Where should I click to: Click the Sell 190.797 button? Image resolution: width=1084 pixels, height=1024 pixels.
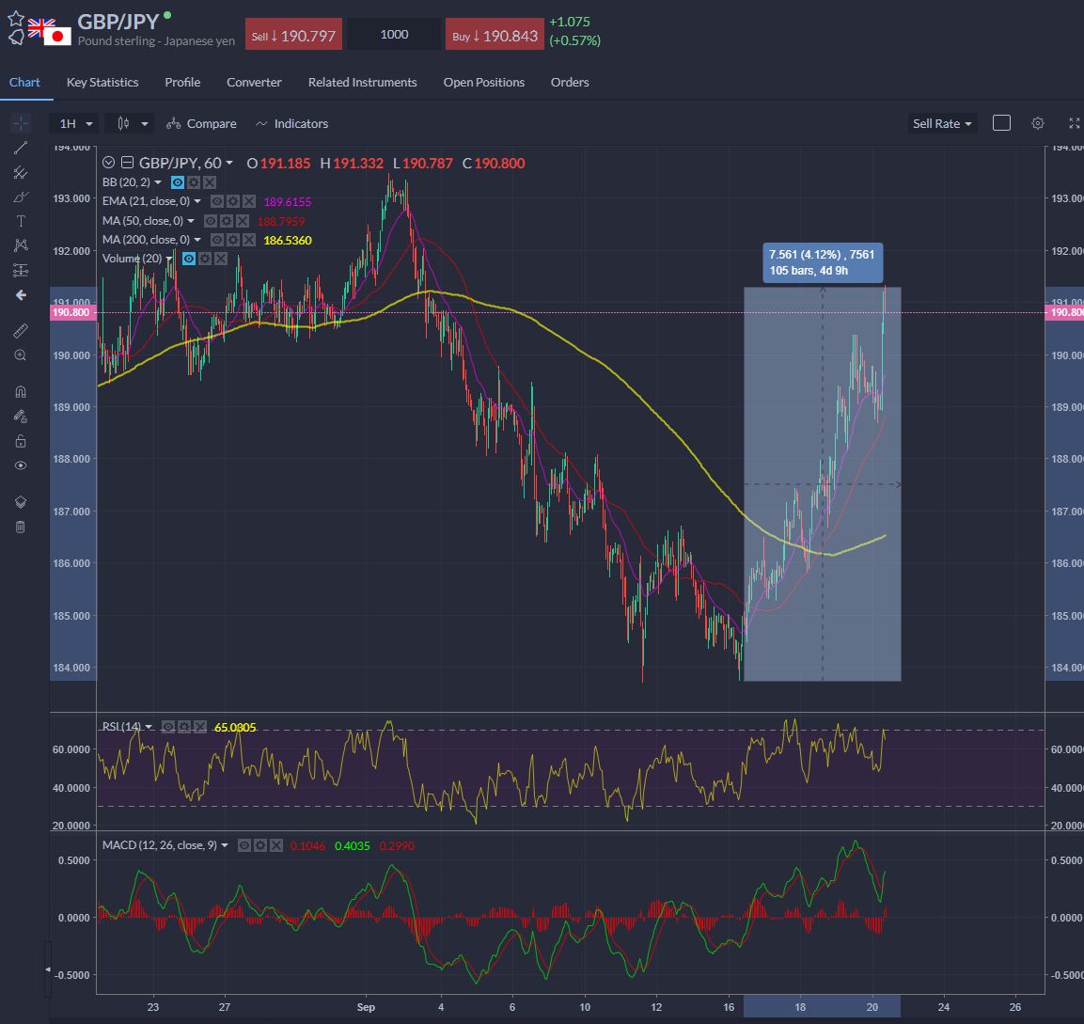point(292,36)
